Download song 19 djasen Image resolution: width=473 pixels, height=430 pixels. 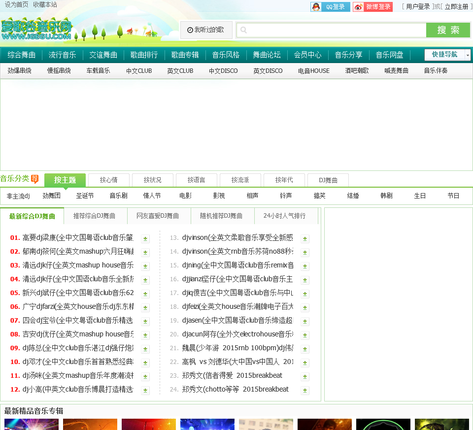[305, 321]
